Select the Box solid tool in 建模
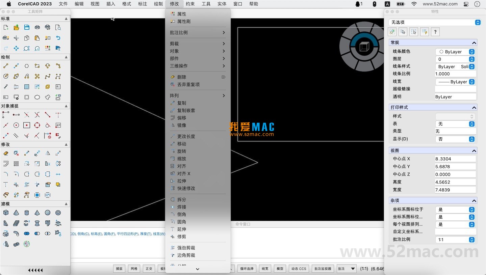The image size is (486, 275). pyautogui.click(x=6, y=213)
